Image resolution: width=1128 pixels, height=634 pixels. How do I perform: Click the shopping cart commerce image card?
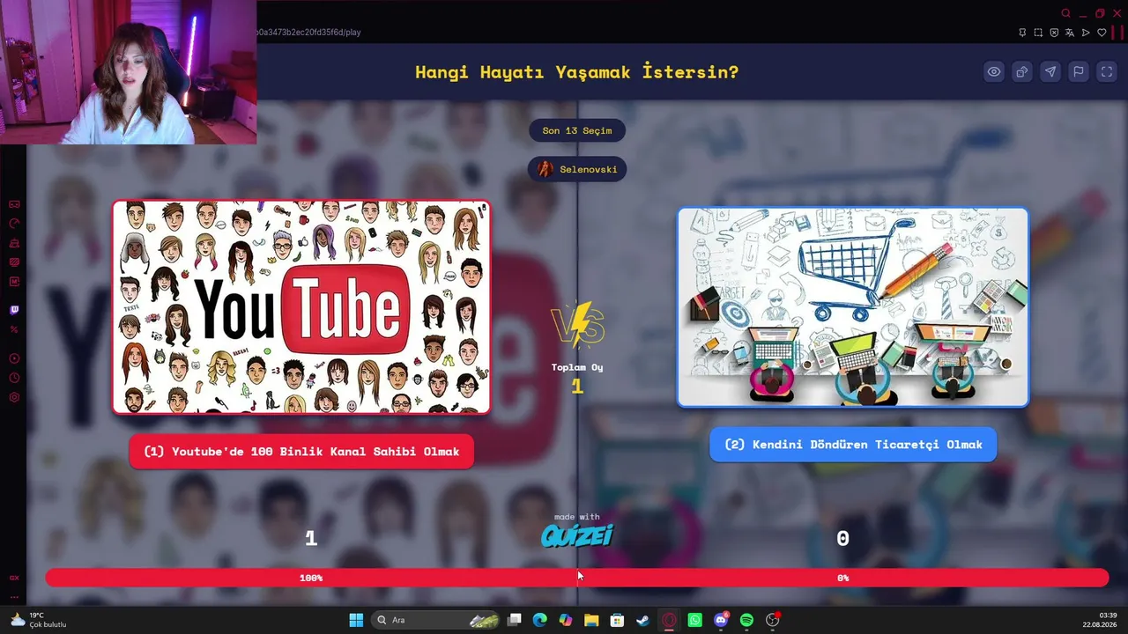click(853, 307)
